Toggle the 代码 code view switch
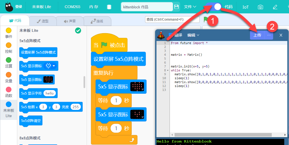The width and height of the screenshot is (289, 145). [214, 7]
